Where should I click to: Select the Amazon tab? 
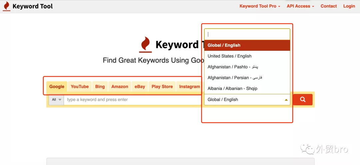pos(120,87)
